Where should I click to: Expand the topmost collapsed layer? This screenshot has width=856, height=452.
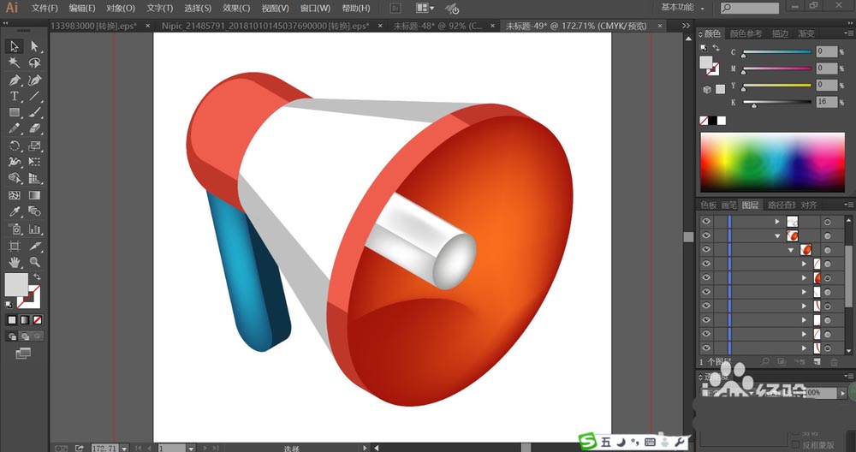(777, 222)
